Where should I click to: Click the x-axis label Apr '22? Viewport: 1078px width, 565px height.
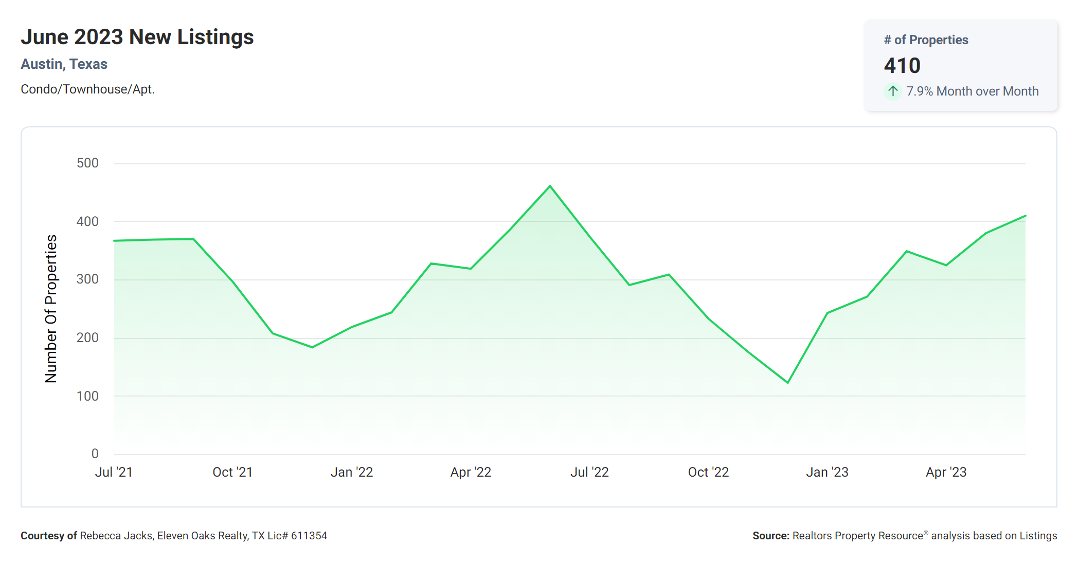pos(471,472)
